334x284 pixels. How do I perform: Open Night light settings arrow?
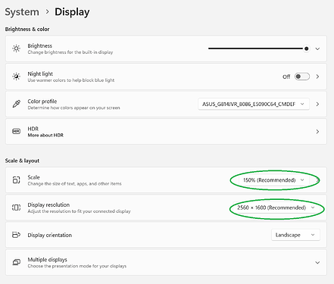click(x=317, y=76)
